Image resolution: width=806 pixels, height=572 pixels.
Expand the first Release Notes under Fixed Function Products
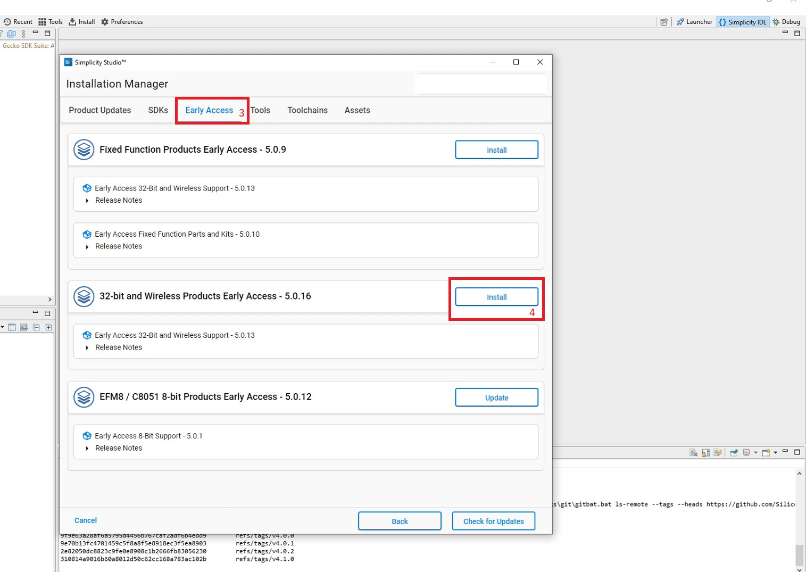[x=87, y=201]
